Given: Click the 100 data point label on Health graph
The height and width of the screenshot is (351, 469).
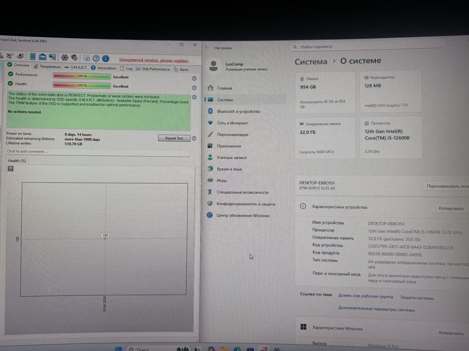Looking at the screenshot, I should coord(105,236).
